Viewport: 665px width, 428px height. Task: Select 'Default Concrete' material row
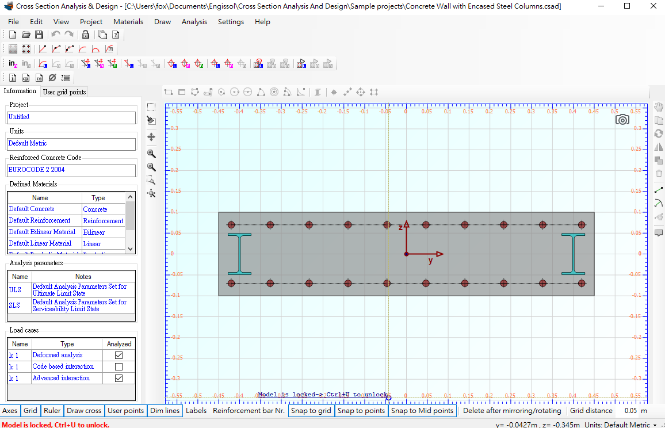click(67, 209)
